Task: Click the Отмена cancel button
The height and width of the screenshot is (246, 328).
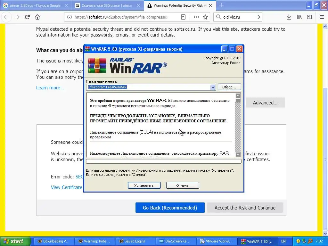Action: point(183,185)
